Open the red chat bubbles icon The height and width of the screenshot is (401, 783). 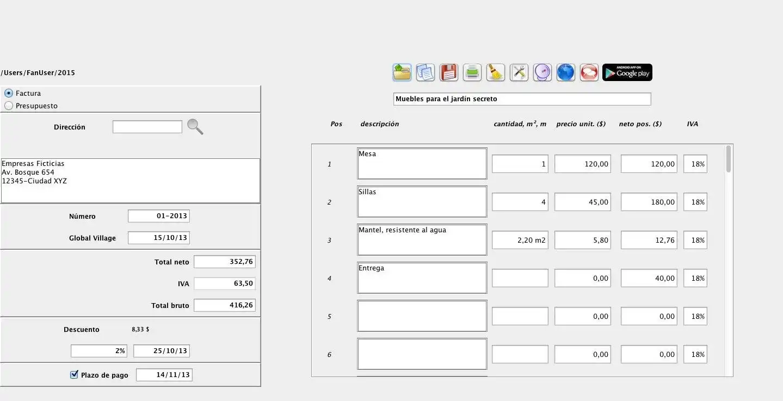coord(589,72)
